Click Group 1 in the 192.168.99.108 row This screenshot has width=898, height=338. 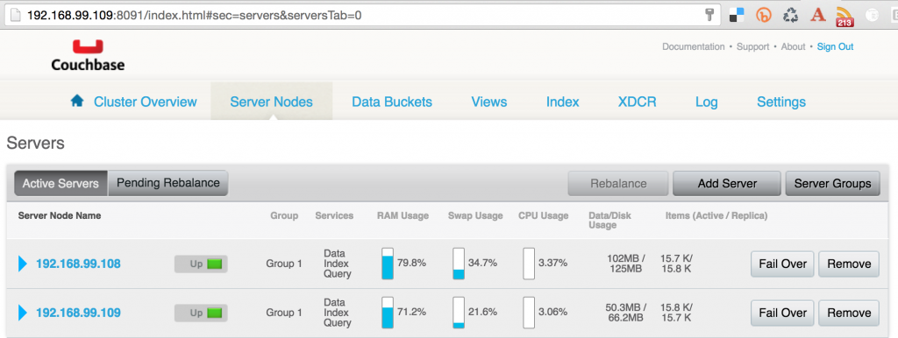[284, 264]
